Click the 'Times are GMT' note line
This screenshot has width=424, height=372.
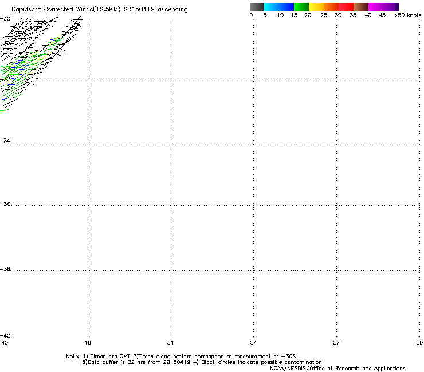click(x=181, y=357)
